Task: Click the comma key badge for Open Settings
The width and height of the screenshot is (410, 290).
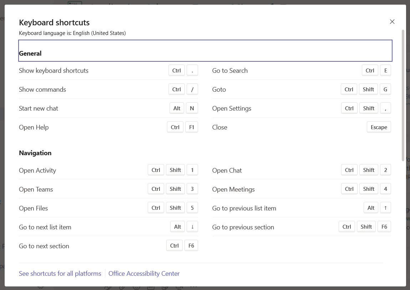Action: [x=385, y=108]
